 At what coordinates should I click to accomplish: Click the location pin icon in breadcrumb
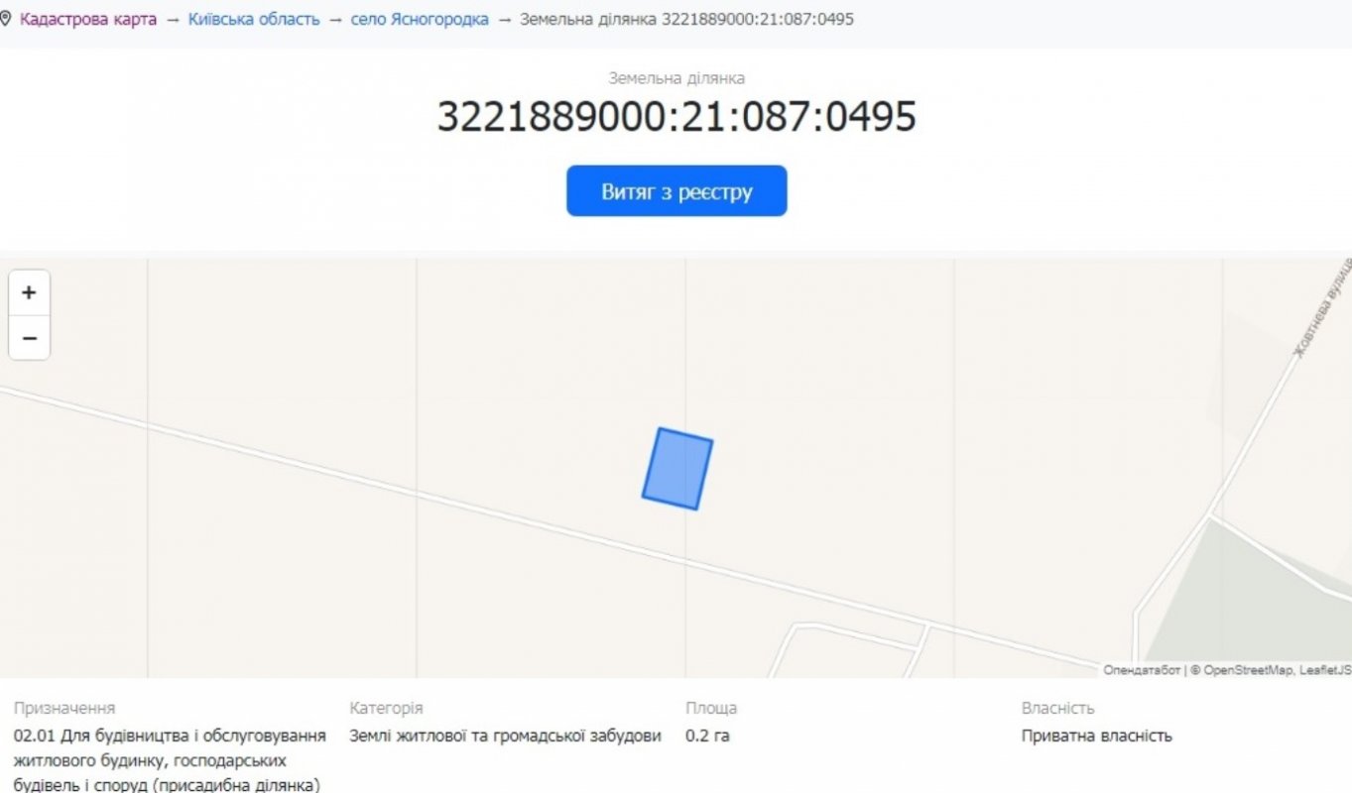[5, 20]
